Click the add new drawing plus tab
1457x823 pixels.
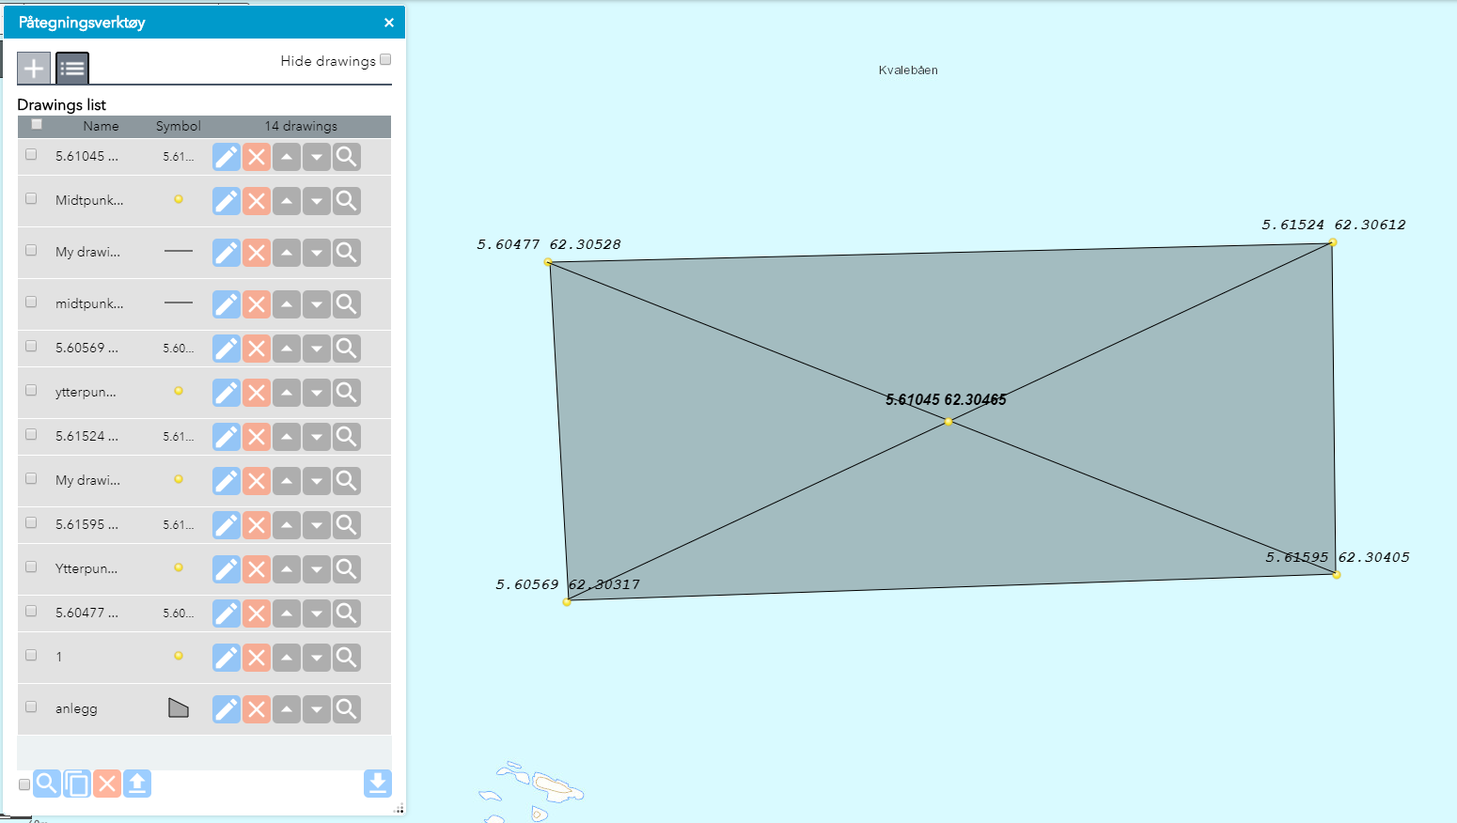(x=34, y=68)
